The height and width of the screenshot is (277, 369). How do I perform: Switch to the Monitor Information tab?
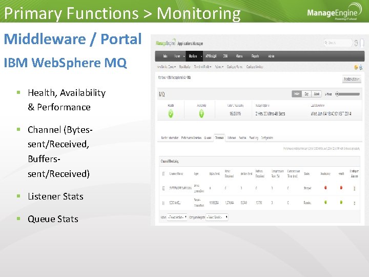170,138
